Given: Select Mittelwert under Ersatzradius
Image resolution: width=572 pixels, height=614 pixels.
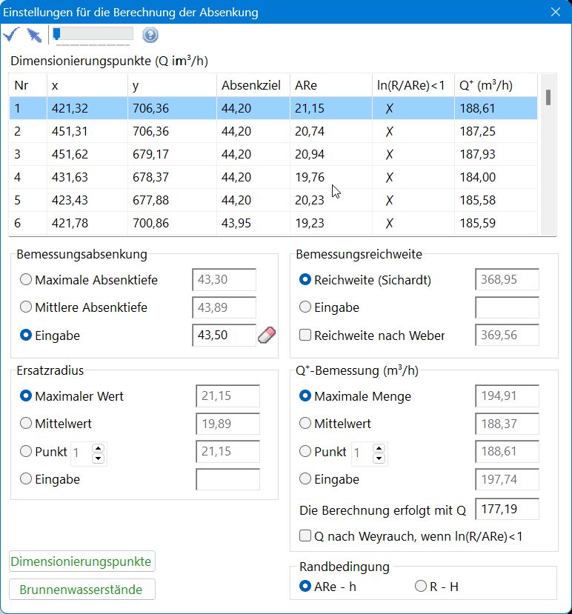Looking at the screenshot, I should pos(26,424).
